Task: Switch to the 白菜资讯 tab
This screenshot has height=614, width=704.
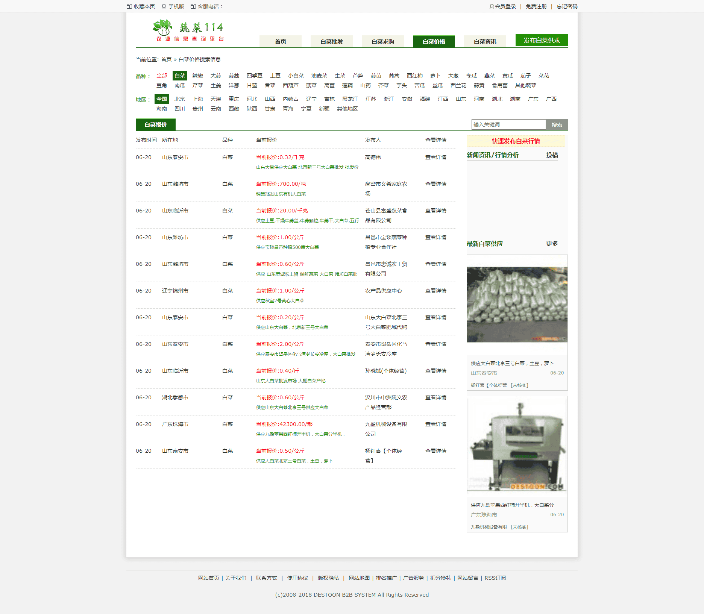Action: point(485,42)
